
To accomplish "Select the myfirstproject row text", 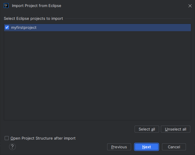I will click(24, 28).
